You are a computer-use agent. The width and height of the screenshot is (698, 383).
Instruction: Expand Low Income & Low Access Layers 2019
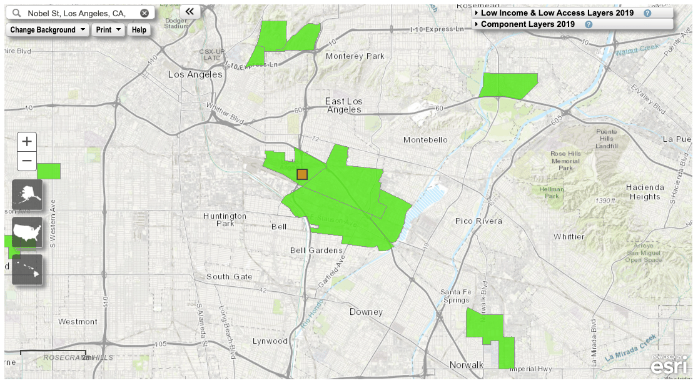pos(557,13)
